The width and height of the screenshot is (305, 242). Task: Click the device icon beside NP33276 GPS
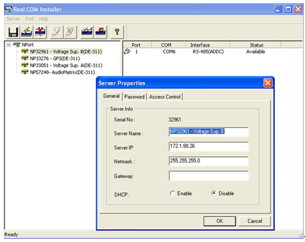(25, 58)
